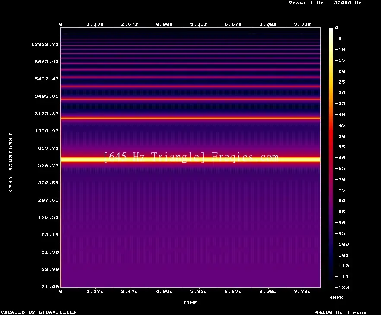The image size is (381, 315).
Task: Click the 8665.45 frequency tick label
Action: [47, 61]
